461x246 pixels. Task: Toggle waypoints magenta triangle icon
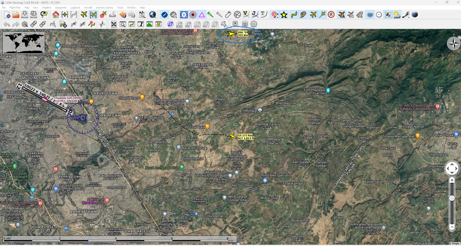click(x=202, y=15)
